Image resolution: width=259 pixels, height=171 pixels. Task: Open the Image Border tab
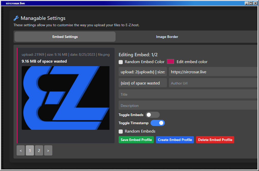click(167, 37)
